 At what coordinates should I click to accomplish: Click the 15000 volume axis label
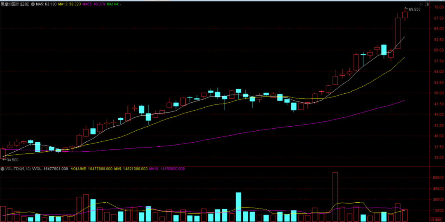tap(438, 210)
